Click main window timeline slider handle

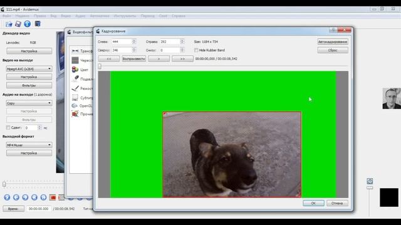pos(4,184)
